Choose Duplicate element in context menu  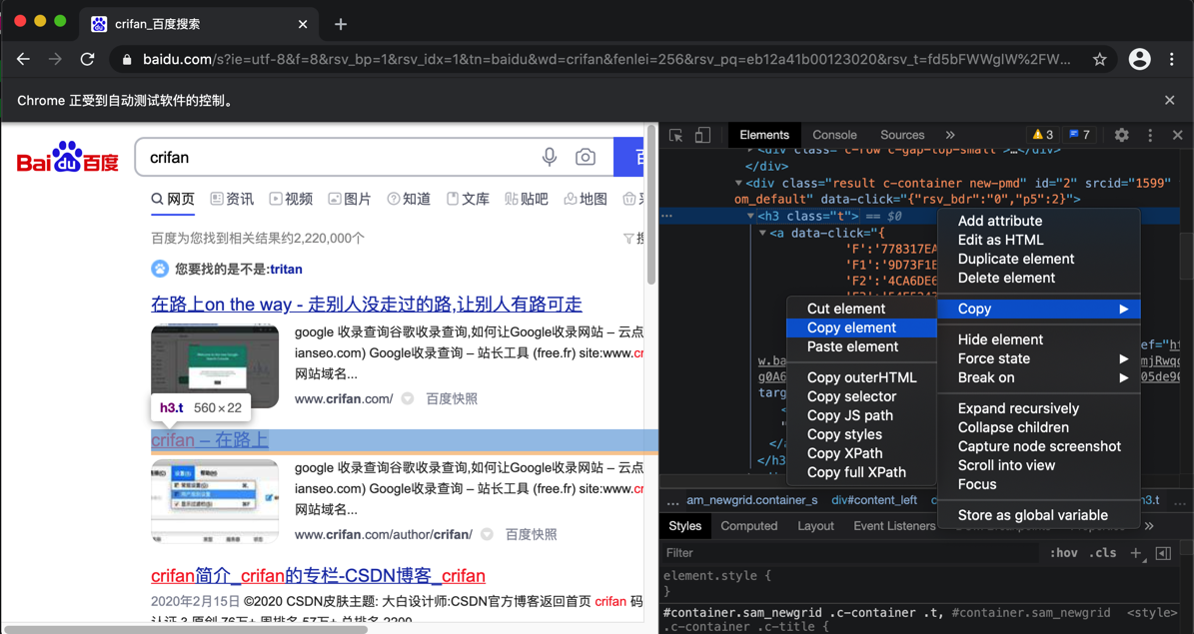pyautogui.click(x=1039, y=259)
